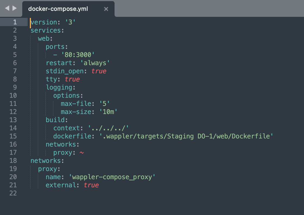Image resolution: width=304 pixels, height=215 pixels.
Task: Click line number 22 in gutter
Action: (13, 193)
